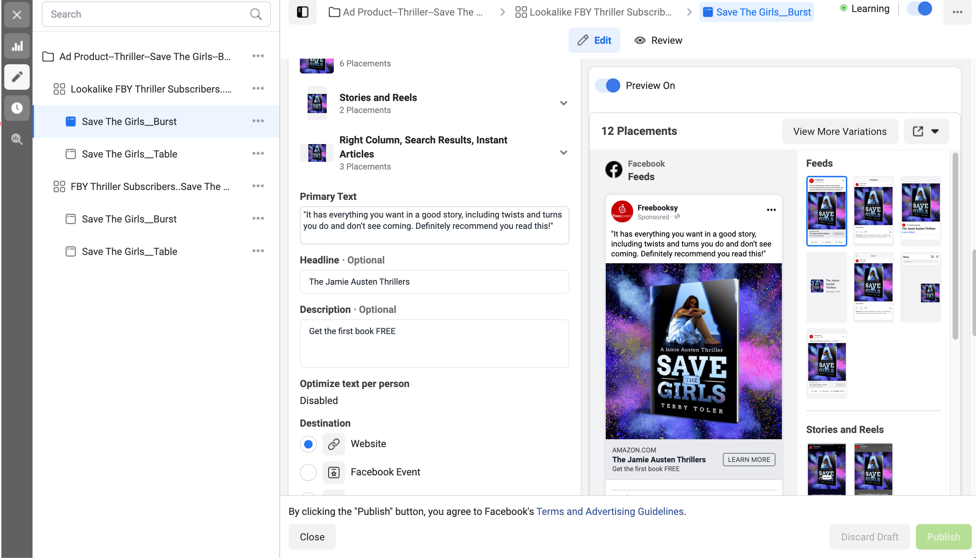
Task: Click the Discard Draft button
Action: [x=870, y=537]
